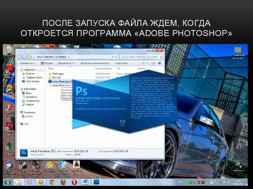Image resolution: width=253 pixels, height=189 pixels.
Task: Select the Adobe Photoshop CS6 application file
Action: [60, 82]
